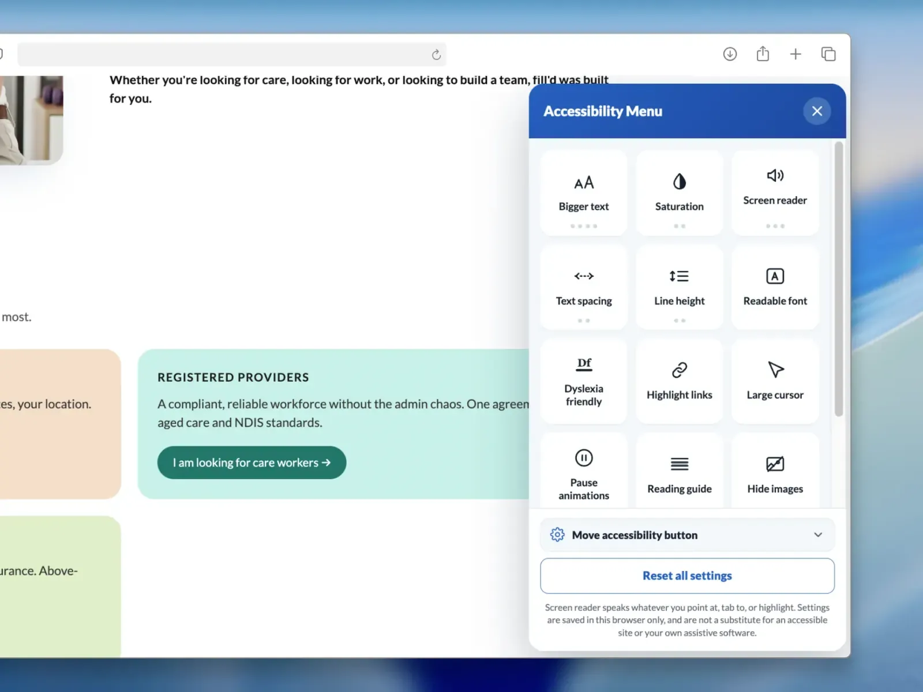
Task: Toggle the Line height option
Action: pyautogui.click(x=680, y=287)
